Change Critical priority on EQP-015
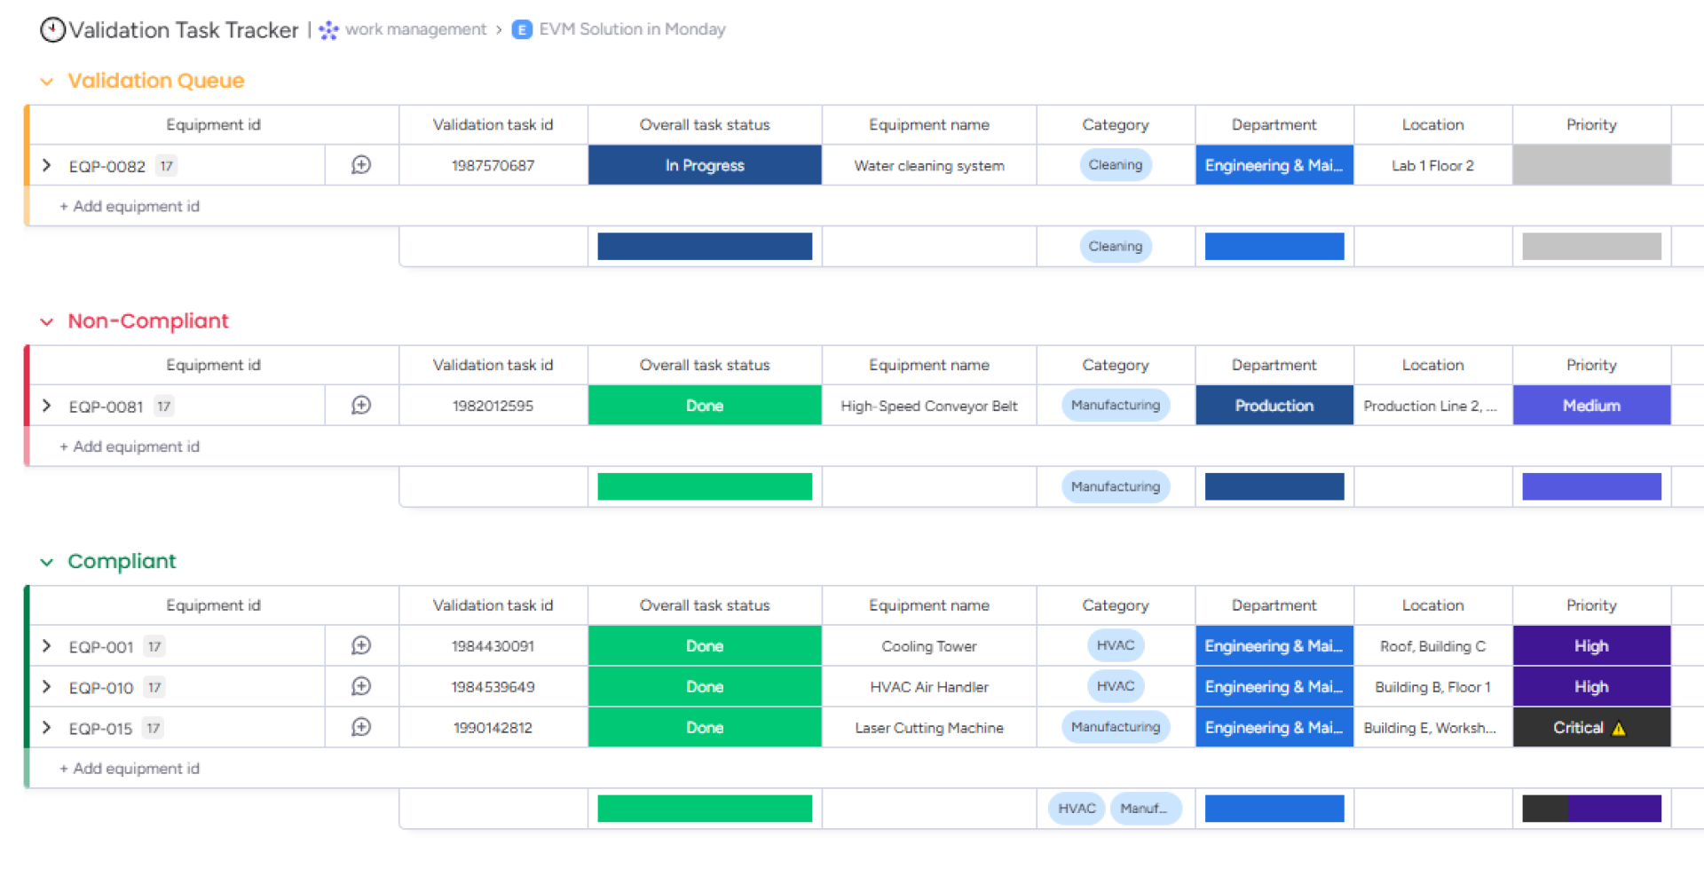 pyautogui.click(x=1591, y=728)
